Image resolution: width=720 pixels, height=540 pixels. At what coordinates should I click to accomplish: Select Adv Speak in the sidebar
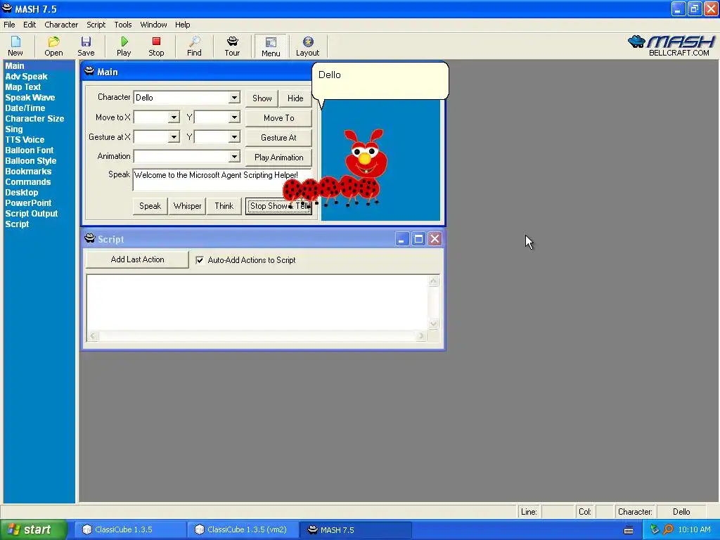point(26,77)
